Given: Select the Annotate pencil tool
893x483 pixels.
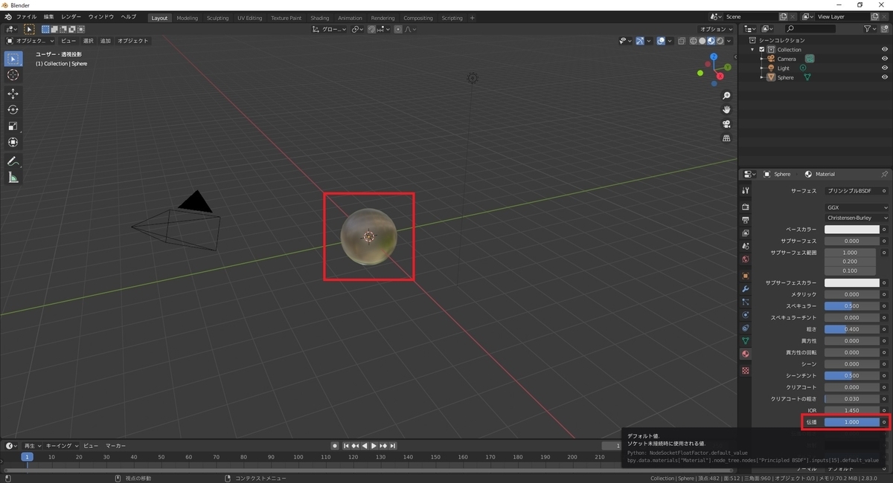Looking at the screenshot, I should point(13,161).
